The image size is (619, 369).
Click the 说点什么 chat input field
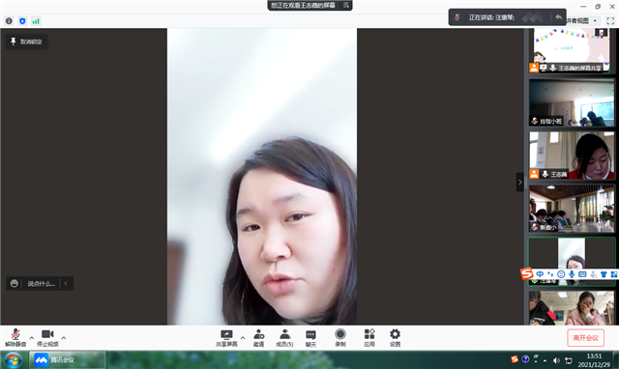[x=41, y=283]
